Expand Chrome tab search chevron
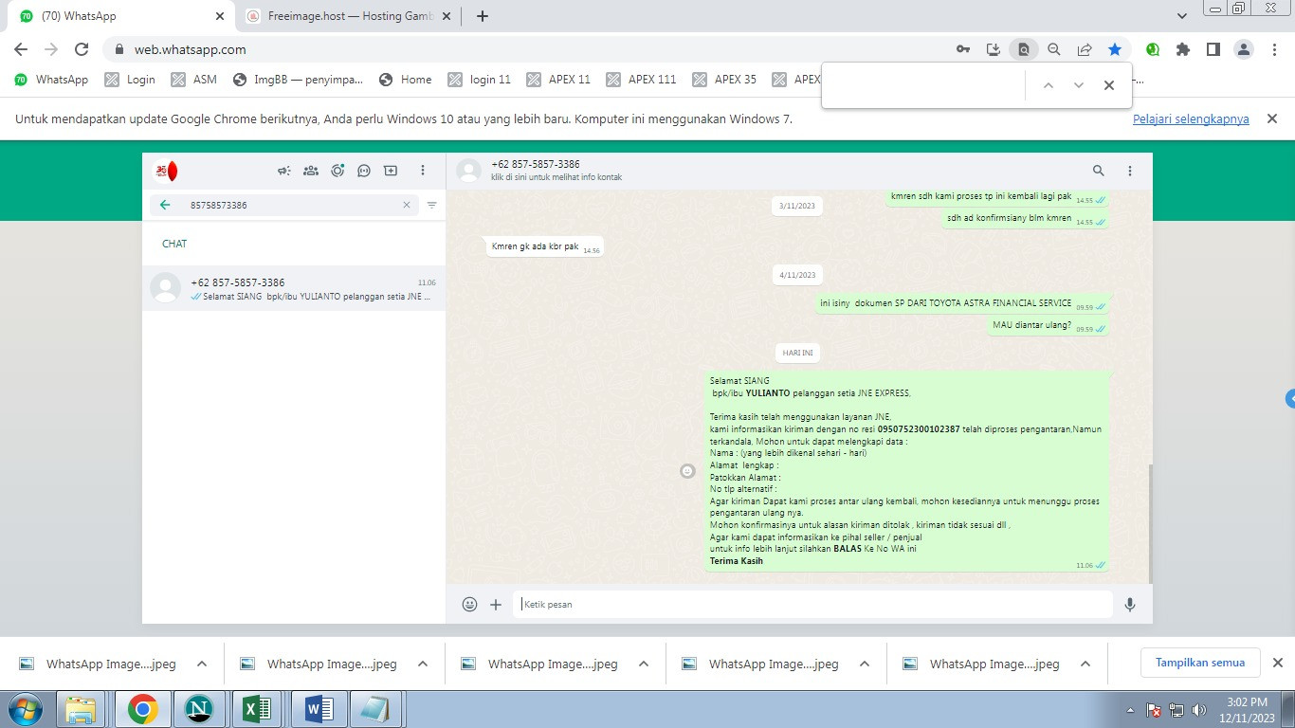Viewport: 1295px width, 728px height. click(1181, 16)
